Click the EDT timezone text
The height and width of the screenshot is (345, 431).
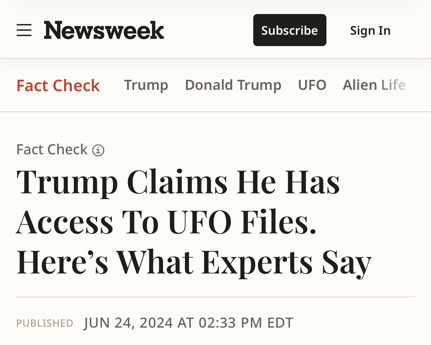point(280,323)
